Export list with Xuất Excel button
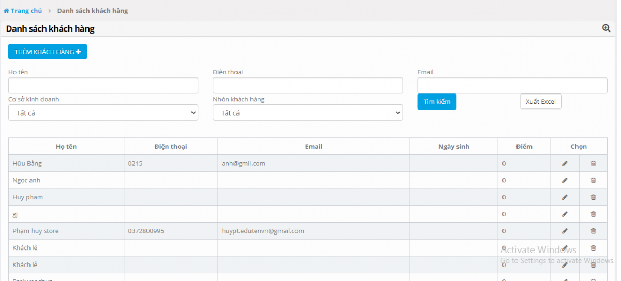This screenshot has height=281, width=621. (x=540, y=102)
